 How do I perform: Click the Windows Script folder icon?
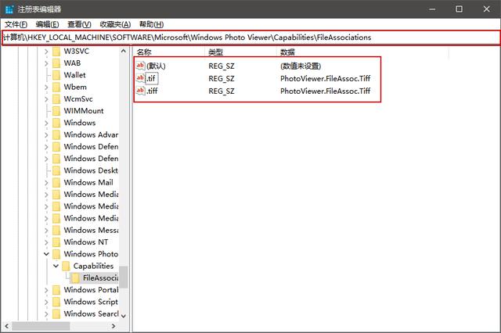[x=56, y=302]
